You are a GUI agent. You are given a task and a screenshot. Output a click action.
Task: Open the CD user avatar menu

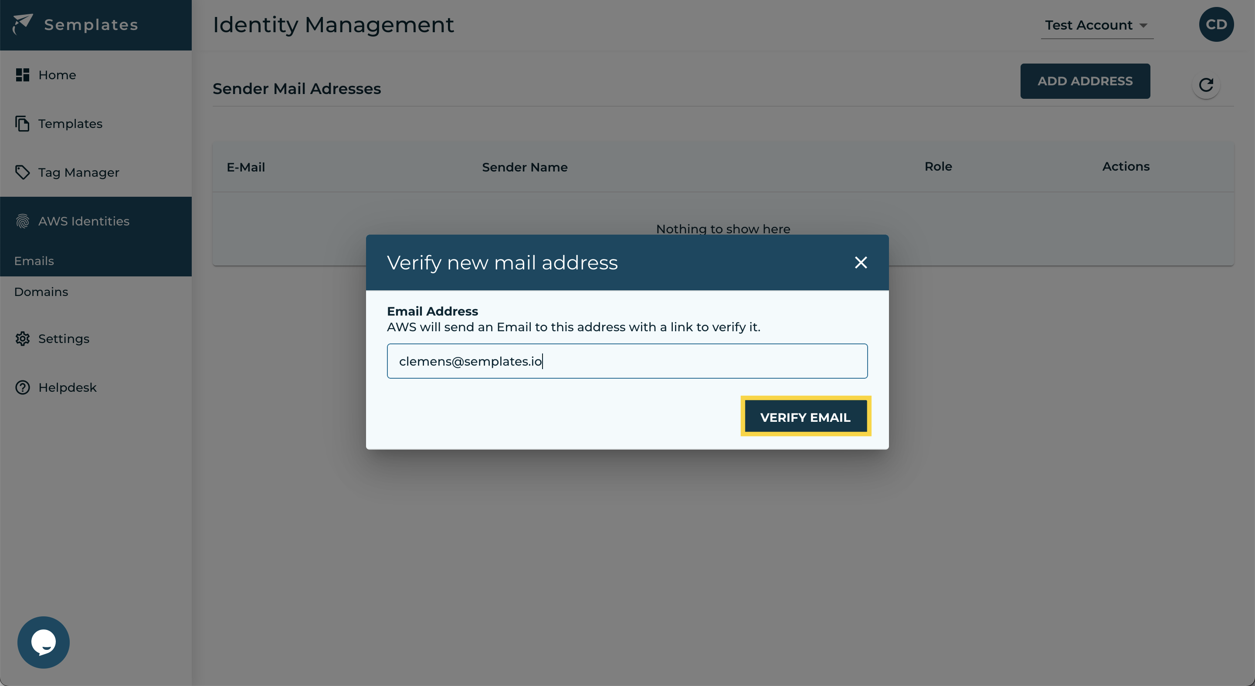(x=1216, y=24)
